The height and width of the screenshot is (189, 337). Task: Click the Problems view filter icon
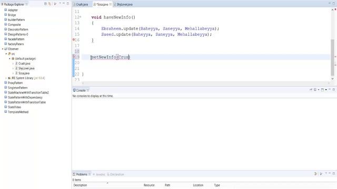click(315, 174)
